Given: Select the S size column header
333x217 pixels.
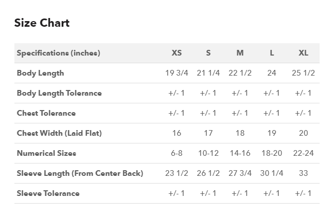Looking at the screenshot, I should click(208, 53).
